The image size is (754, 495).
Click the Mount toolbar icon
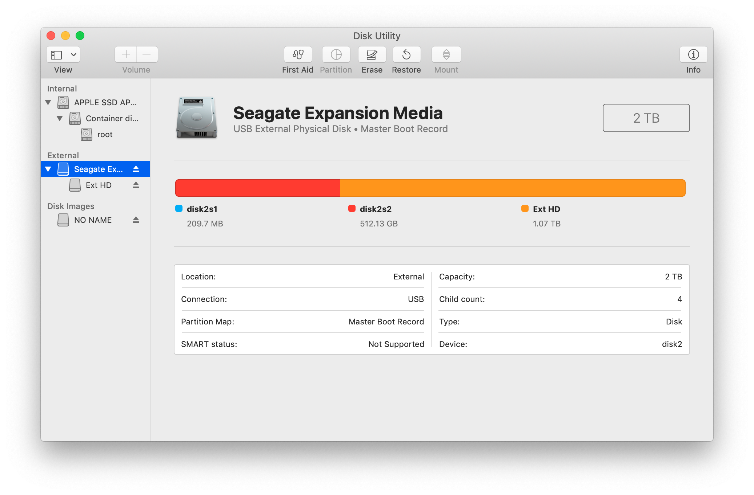[446, 54]
